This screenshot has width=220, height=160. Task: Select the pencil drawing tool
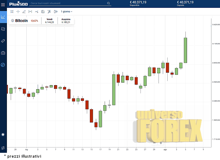(x=24, y=12)
